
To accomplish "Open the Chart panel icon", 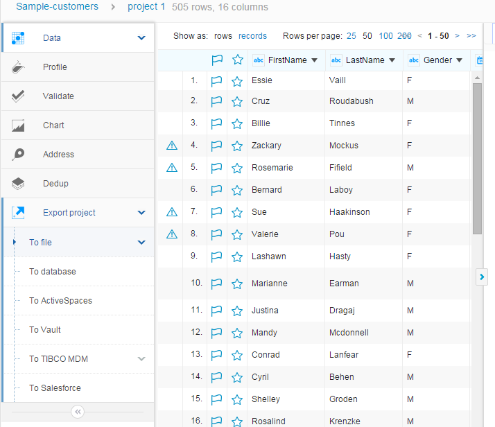I will pos(19,125).
